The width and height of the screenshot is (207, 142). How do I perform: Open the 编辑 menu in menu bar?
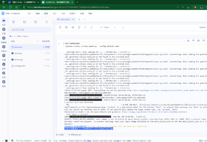pyautogui.click(x=38, y=13)
